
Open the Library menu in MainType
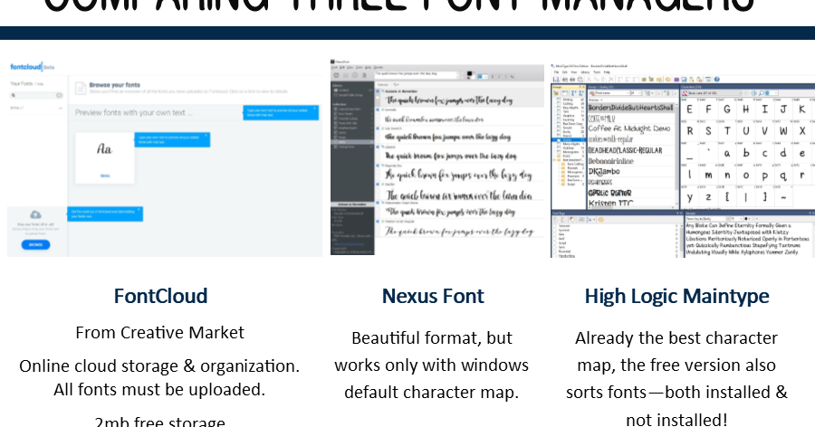click(x=585, y=72)
